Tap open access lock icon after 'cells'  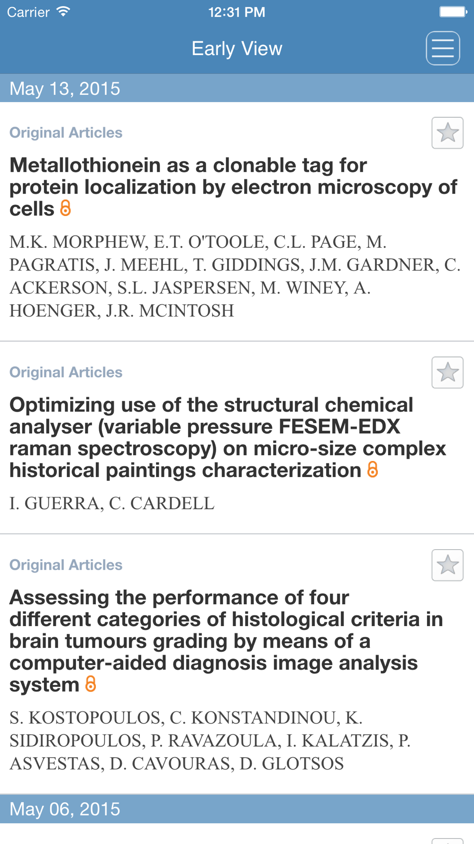pyautogui.click(x=65, y=208)
